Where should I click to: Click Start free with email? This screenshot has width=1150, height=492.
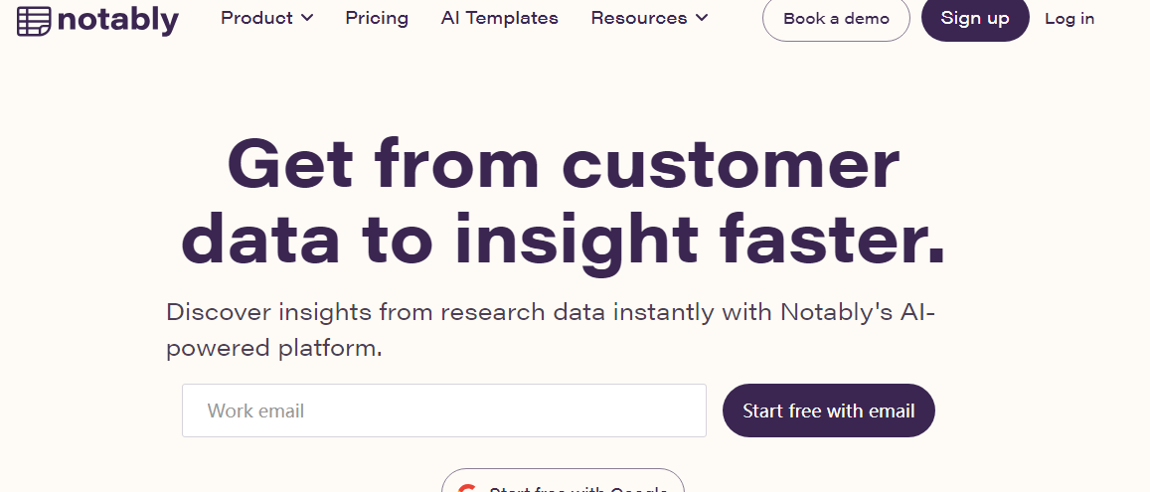[828, 410]
